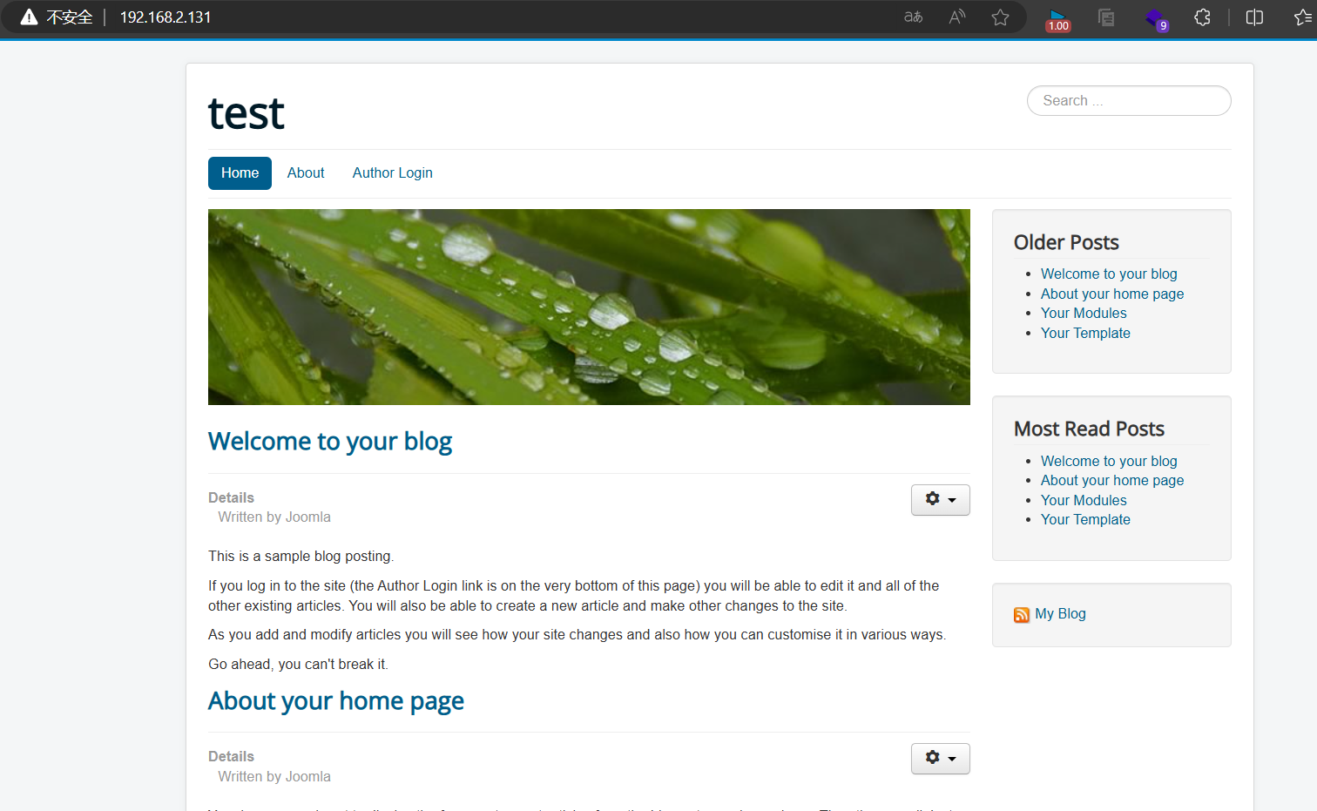This screenshot has height=811, width=1317.
Task: Add page to favorites with star icon
Action: [1001, 17]
